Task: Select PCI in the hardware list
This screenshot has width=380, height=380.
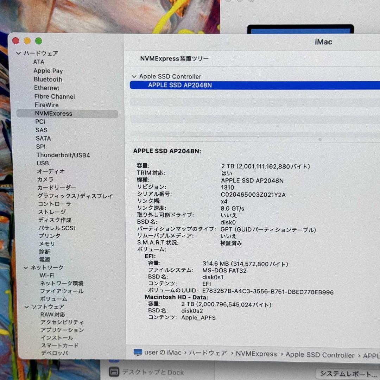Action: coord(40,121)
